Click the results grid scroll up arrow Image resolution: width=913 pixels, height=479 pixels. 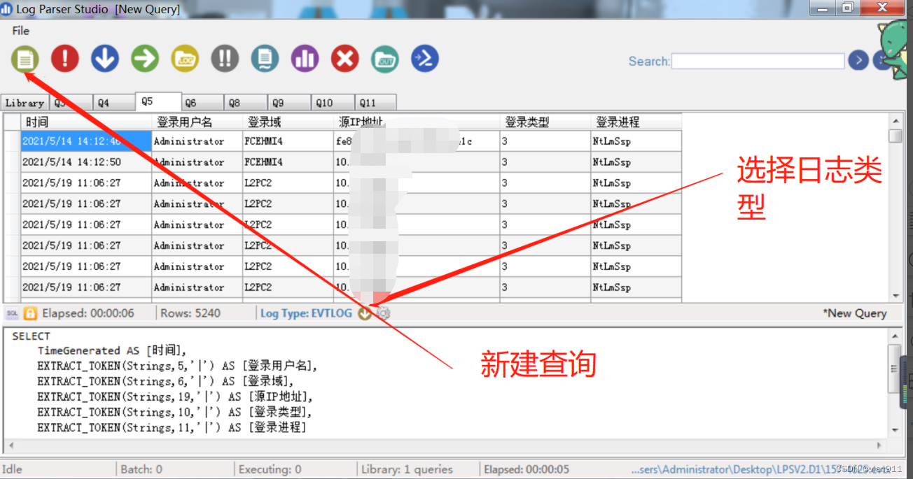pyautogui.click(x=895, y=120)
